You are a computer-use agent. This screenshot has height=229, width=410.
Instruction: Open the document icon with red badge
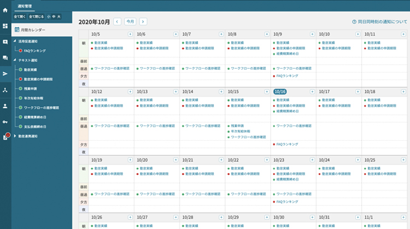pyautogui.click(x=6, y=137)
